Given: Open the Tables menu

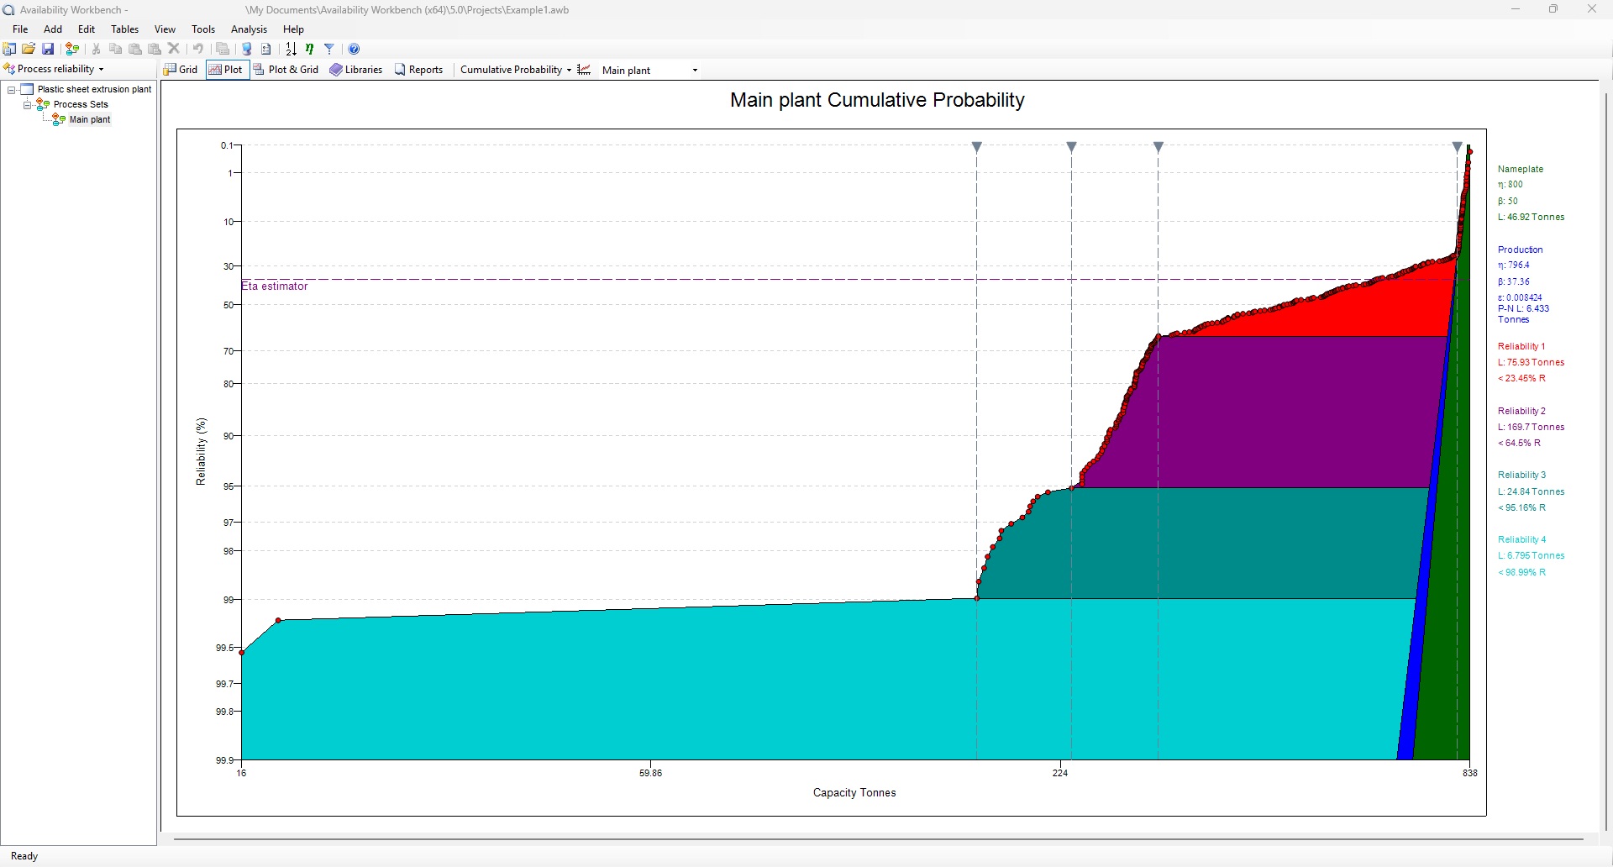Looking at the screenshot, I should 124,29.
